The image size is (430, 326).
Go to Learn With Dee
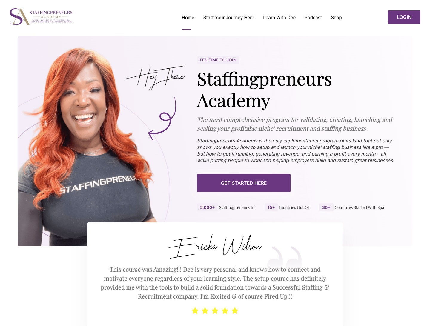(x=279, y=18)
